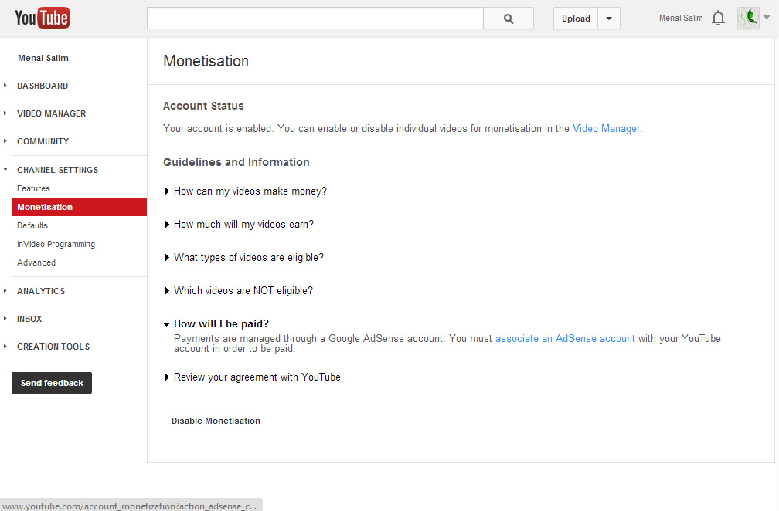Image resolution: width=779 pixels, height=511 pixels.
Task: Click the YouTube logo
Action: [x=43, y=19]
